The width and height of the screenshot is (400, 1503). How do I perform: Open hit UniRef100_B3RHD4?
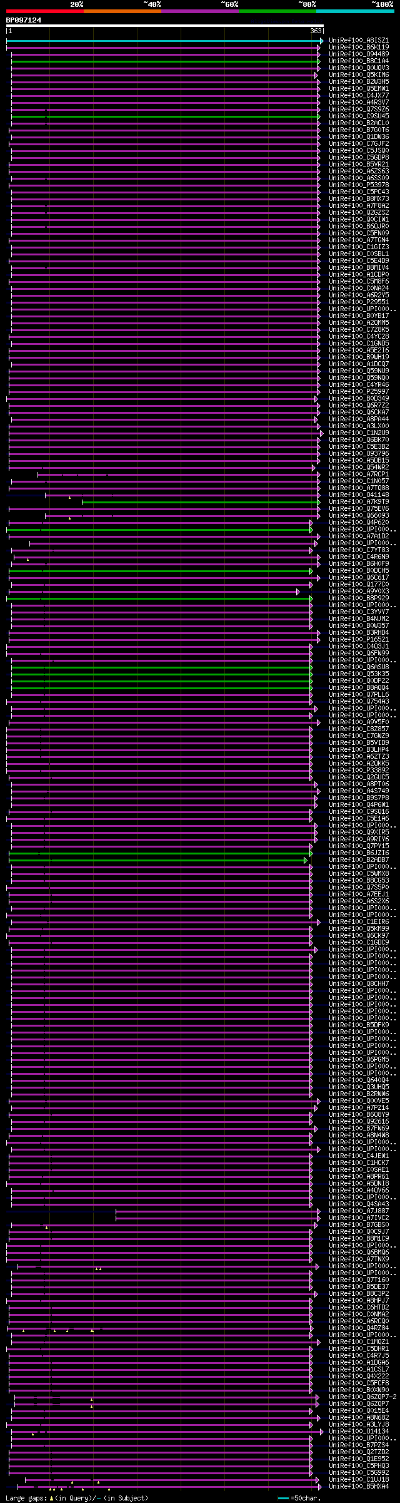click(359, 633)
